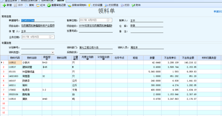Open 打印设置 print settings icon
The image size is (222, 116).
coord(90,5)
